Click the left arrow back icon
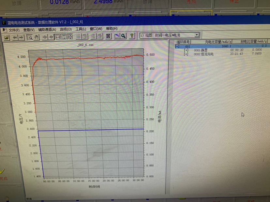The width and height of the screenshot is (270, 202). point(15,37)
